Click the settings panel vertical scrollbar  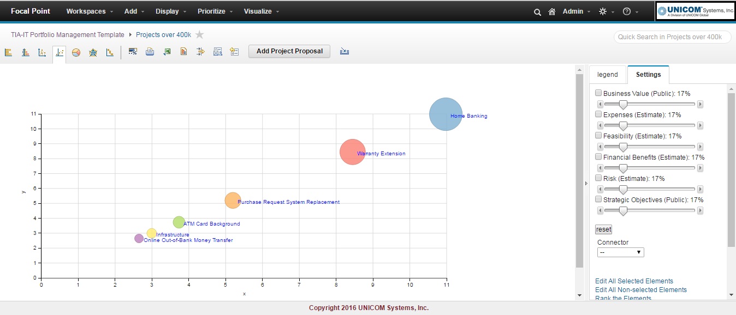click(x=731, y=170)
